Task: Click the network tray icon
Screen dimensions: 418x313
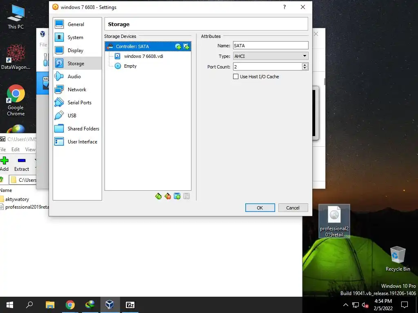Action: pos(356,305)
